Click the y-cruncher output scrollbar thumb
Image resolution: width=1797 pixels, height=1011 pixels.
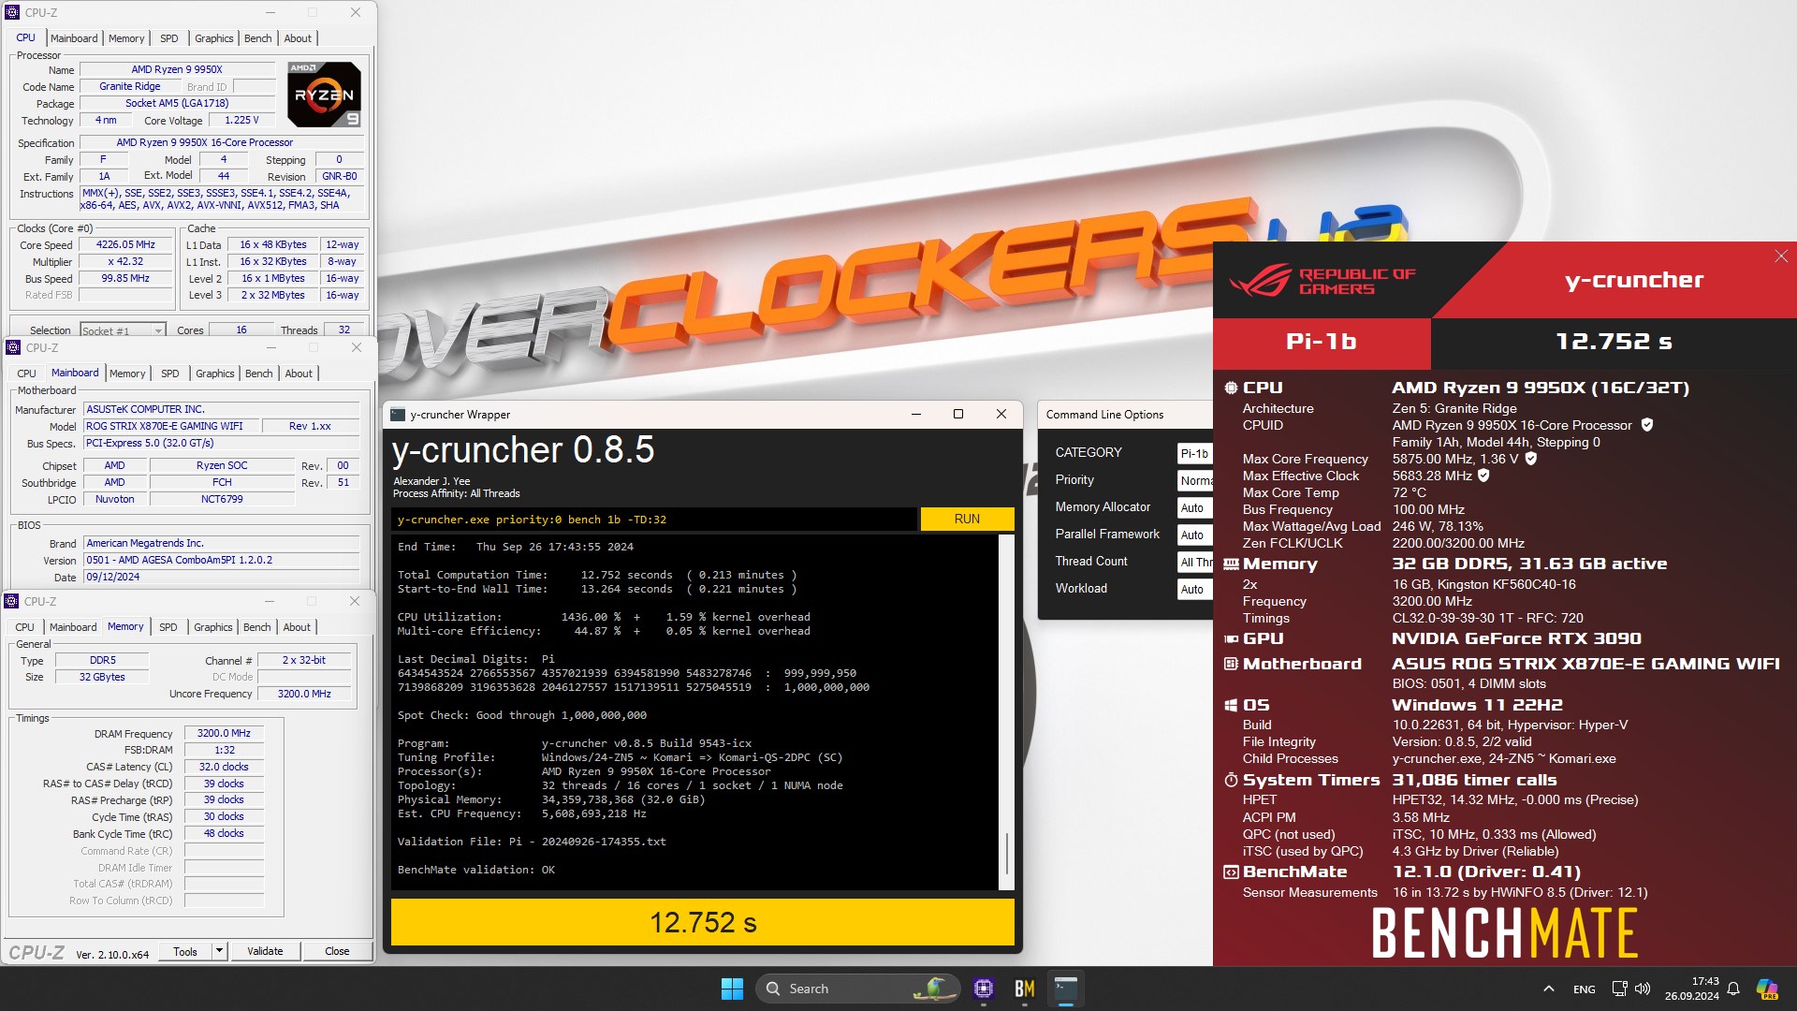[x=1007, y=852]
